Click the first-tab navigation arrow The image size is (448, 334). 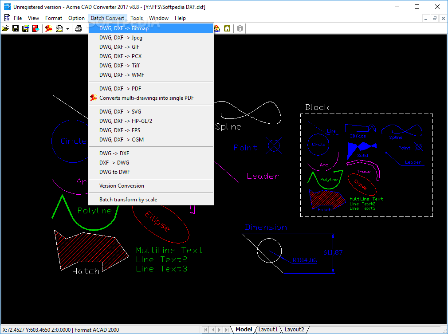pyautogui.click(x=206, y=330)
